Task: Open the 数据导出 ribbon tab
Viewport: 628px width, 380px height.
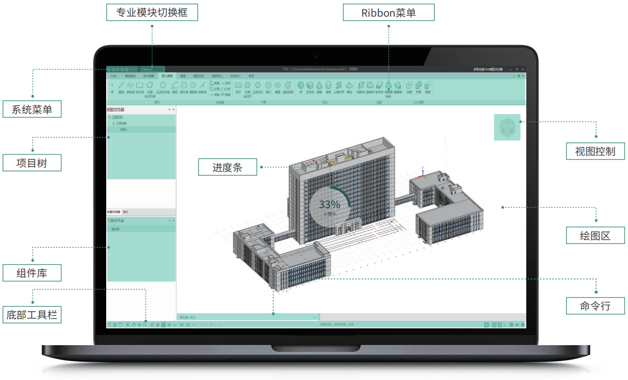Action: 217,76
